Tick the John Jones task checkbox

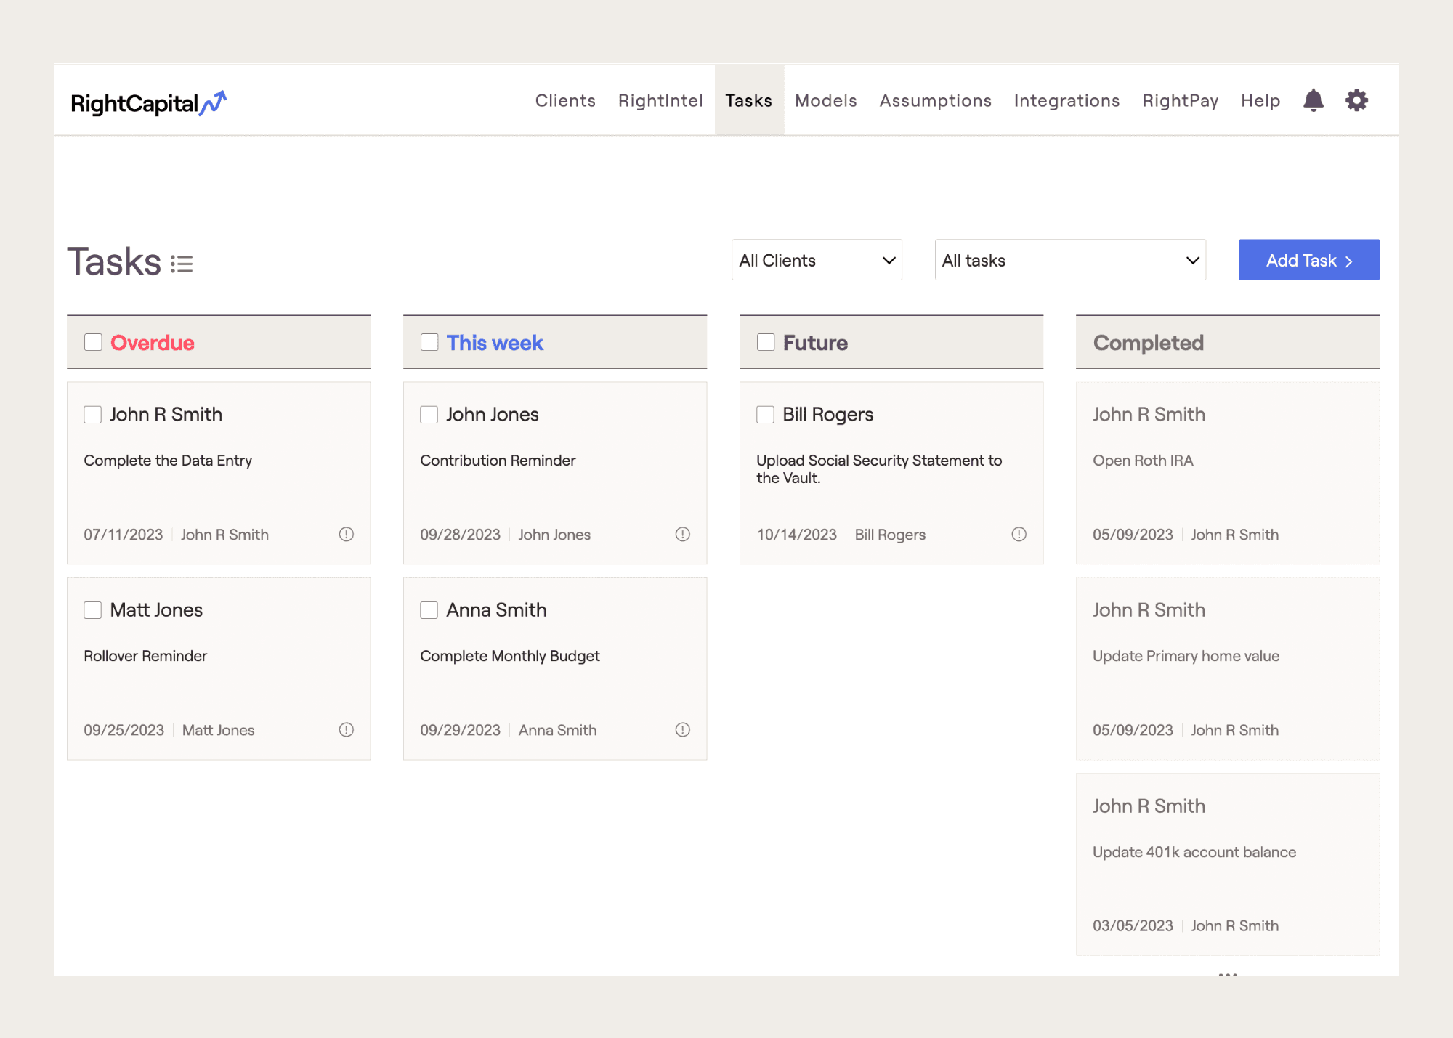(429, 414)
